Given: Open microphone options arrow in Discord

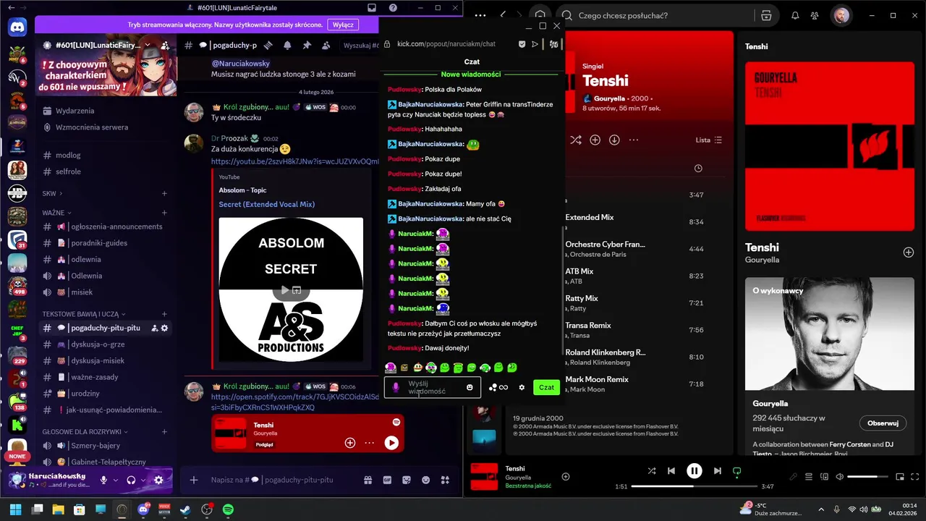Looking at the screenshot, I should pos(116,480).
